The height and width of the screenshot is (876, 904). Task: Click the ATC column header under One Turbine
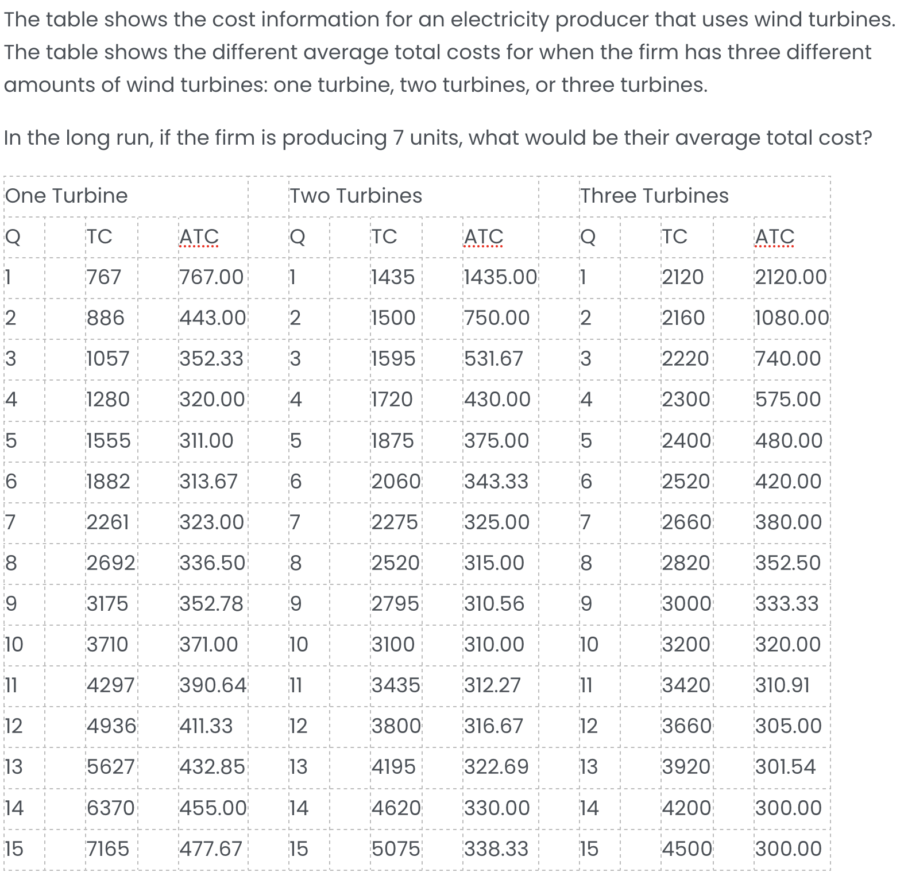(x=199, y=237)
